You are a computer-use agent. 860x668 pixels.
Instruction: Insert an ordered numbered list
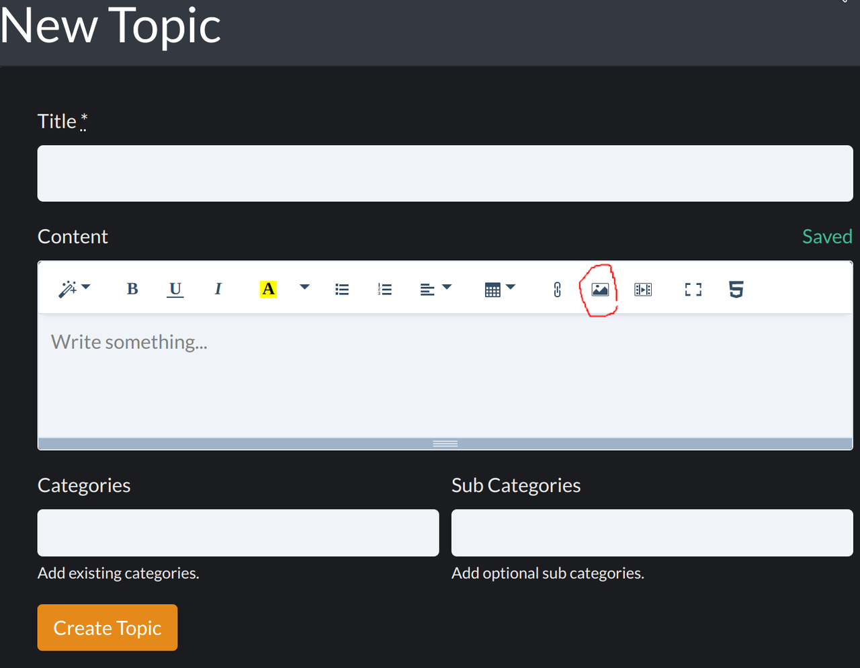385,290
